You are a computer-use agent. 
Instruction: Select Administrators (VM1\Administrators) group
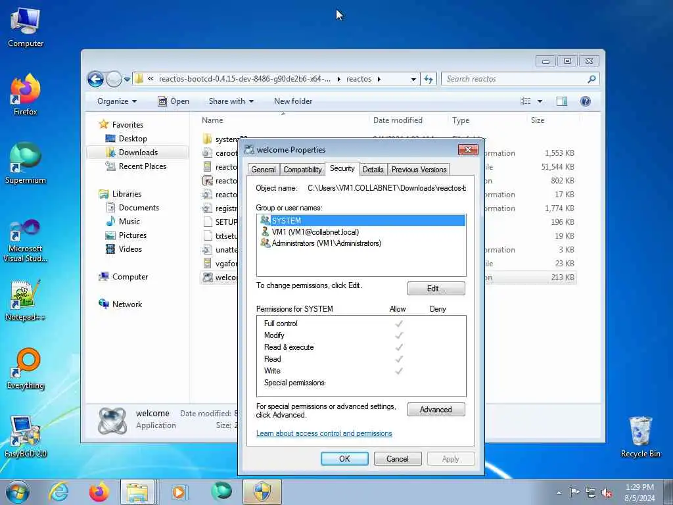[321, 243]
